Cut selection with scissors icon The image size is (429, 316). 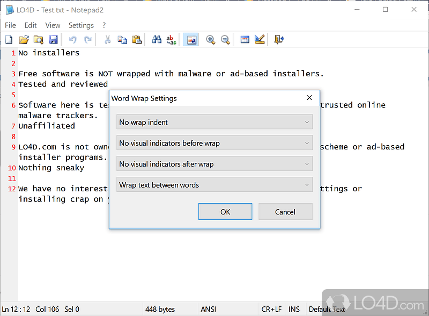pos(108,40)
